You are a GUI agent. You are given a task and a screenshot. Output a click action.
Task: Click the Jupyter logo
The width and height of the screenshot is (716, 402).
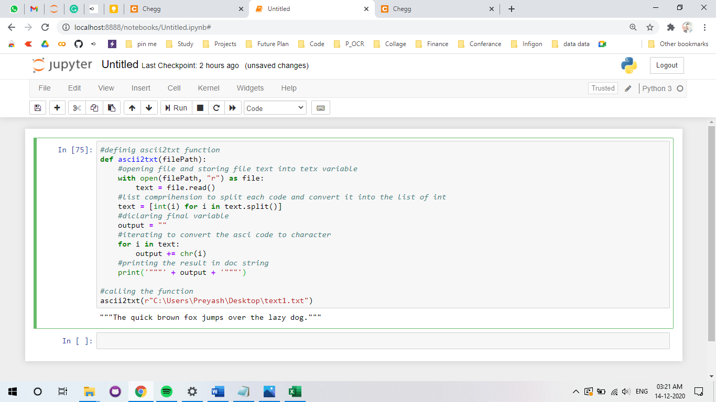[x=62, y=65]
